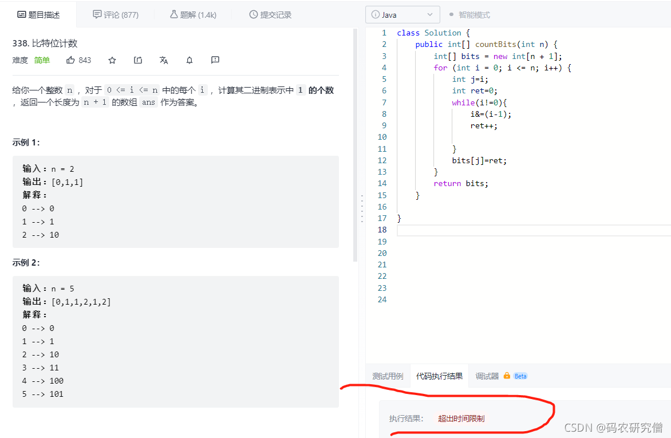
Task: Click the 'int ret=0;' code line
Action: [475, 91]
